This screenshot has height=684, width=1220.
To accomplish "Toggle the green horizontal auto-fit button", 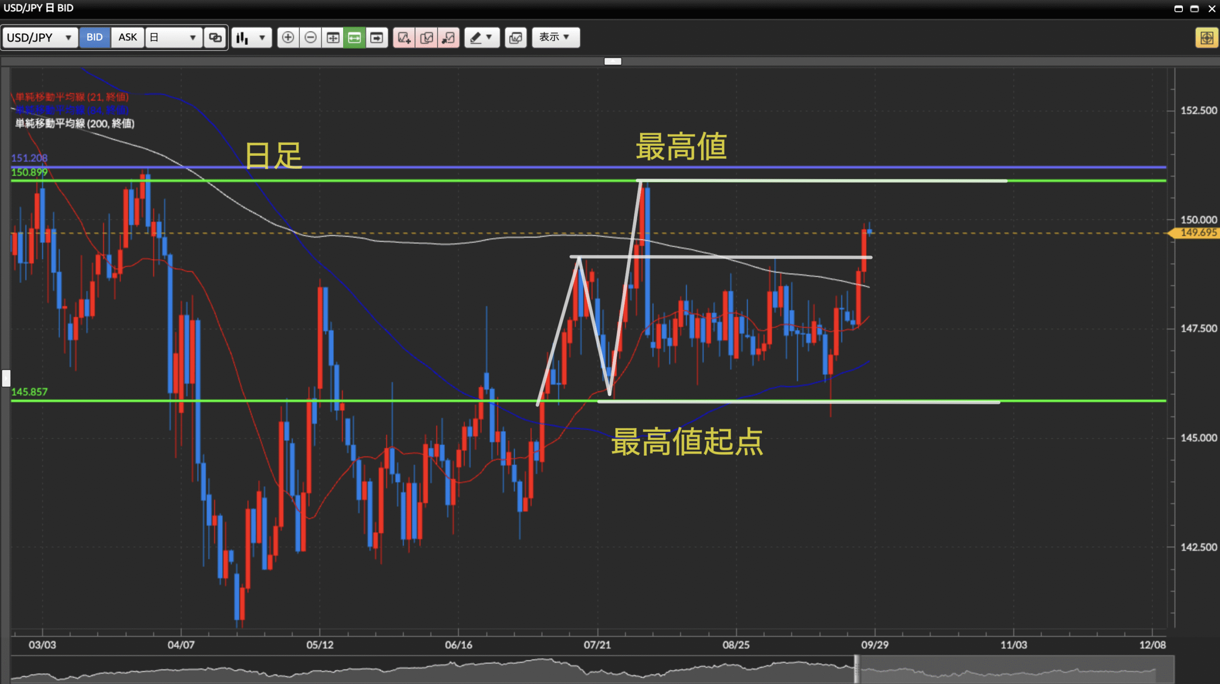I will coord(355,38).
